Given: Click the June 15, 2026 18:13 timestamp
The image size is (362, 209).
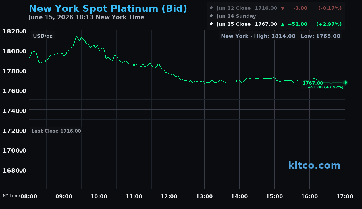Looking at the screenshot, I should coord(86,17).
